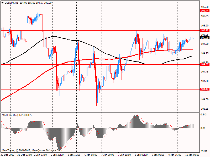210x157 pixels.
Task: Select the USDJPY,H1 chart title text
Action: pyautogui.click(x=11, y=3)
